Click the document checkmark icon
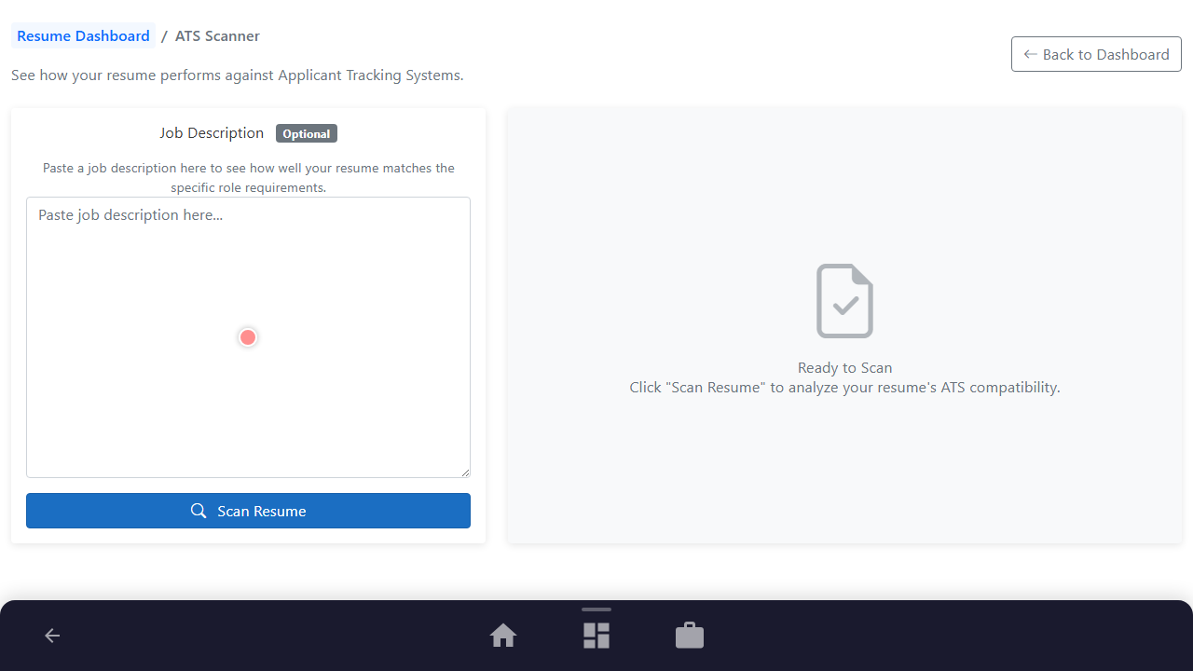Viewport: 1193px width, 671px height. coord(845,301)
